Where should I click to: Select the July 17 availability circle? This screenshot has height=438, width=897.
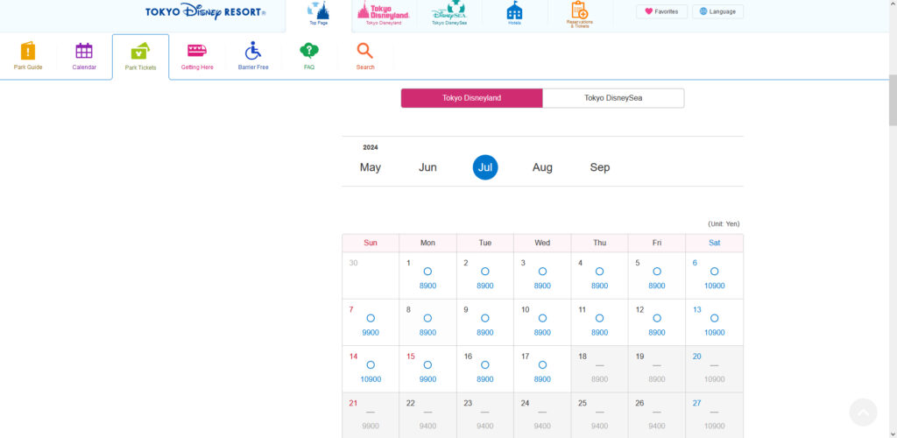coord(542,364)
